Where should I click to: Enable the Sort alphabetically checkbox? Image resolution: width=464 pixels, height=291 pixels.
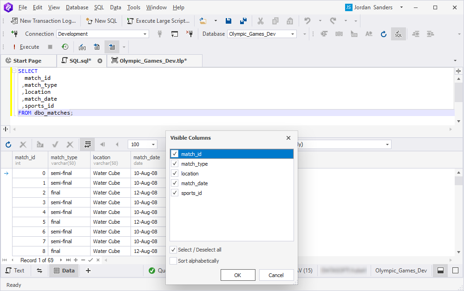[173, 260]
